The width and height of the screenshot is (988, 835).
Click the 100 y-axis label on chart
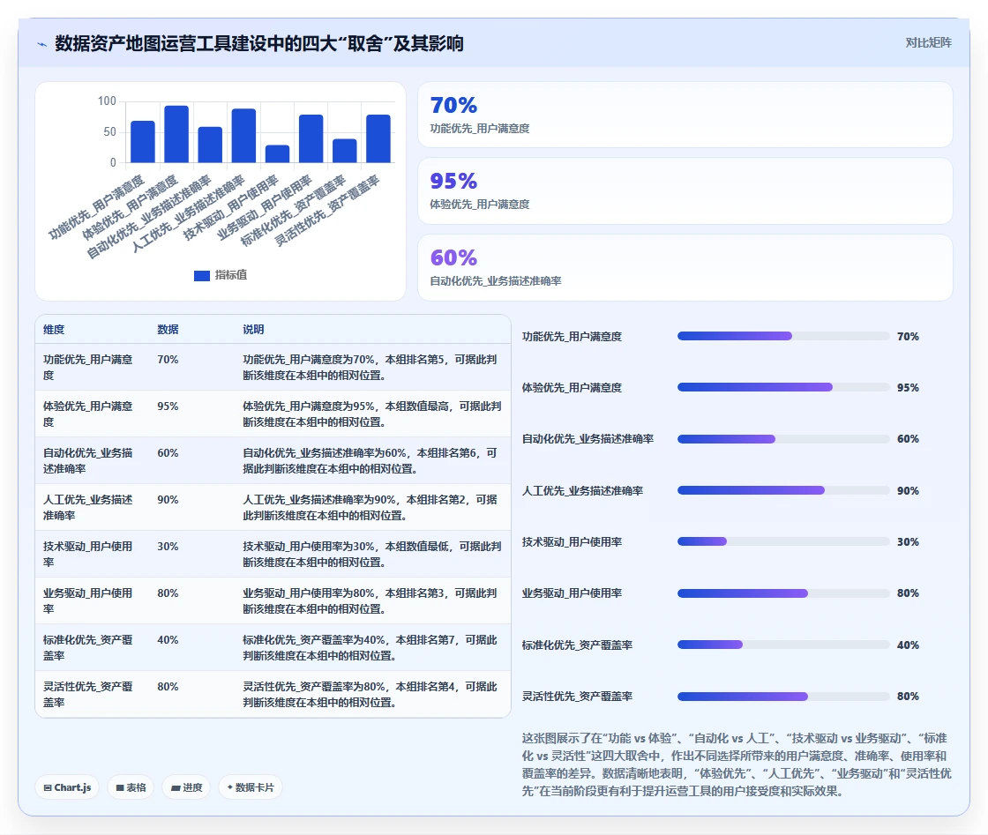coord(107,101)
